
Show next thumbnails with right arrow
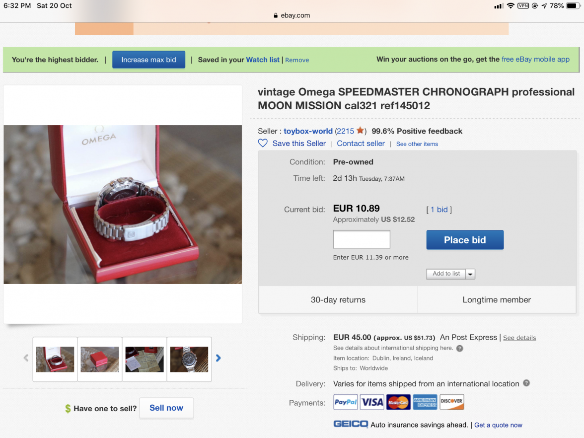[219, 358]
